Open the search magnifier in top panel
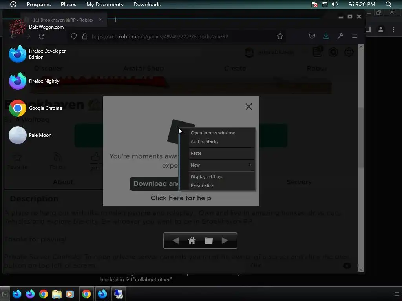The height and width of the screenshot is (301, 402). [x=388, y=4]
